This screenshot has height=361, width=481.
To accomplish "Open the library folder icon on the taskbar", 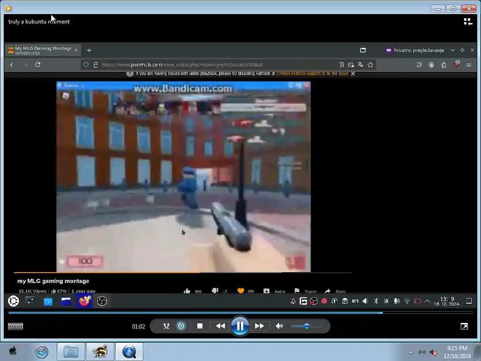I will coord(71,352).
